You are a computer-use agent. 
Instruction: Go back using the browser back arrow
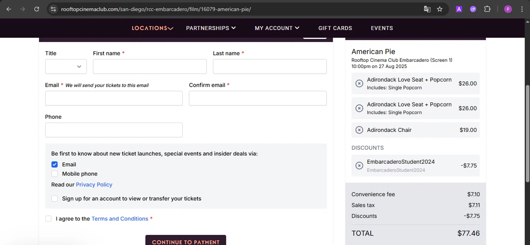point(9,9)
